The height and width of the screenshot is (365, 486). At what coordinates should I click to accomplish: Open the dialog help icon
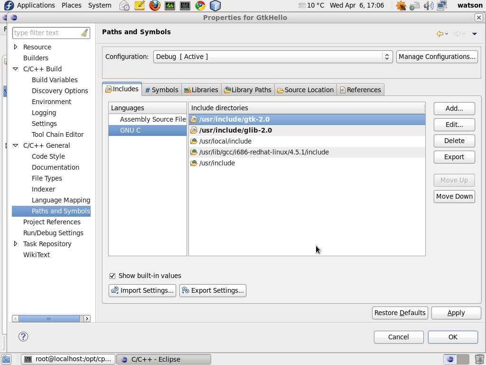coord(23,337)
